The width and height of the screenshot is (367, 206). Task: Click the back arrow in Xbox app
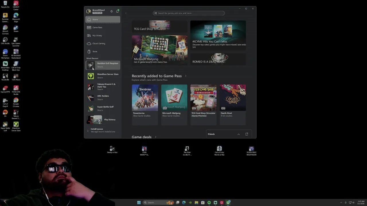(126, 13)
